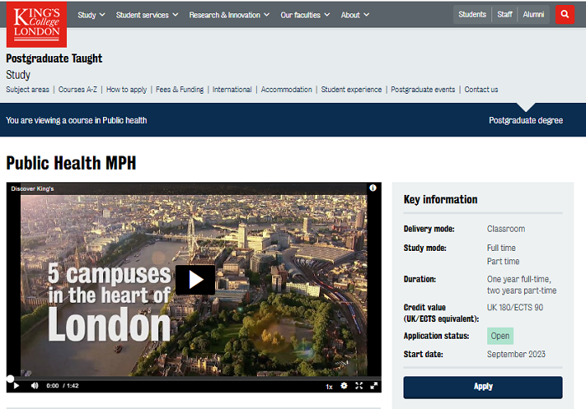Go to Courses A-Z
Image resolution: width=586 pixels, height=409 pixels.
(78, 89)
